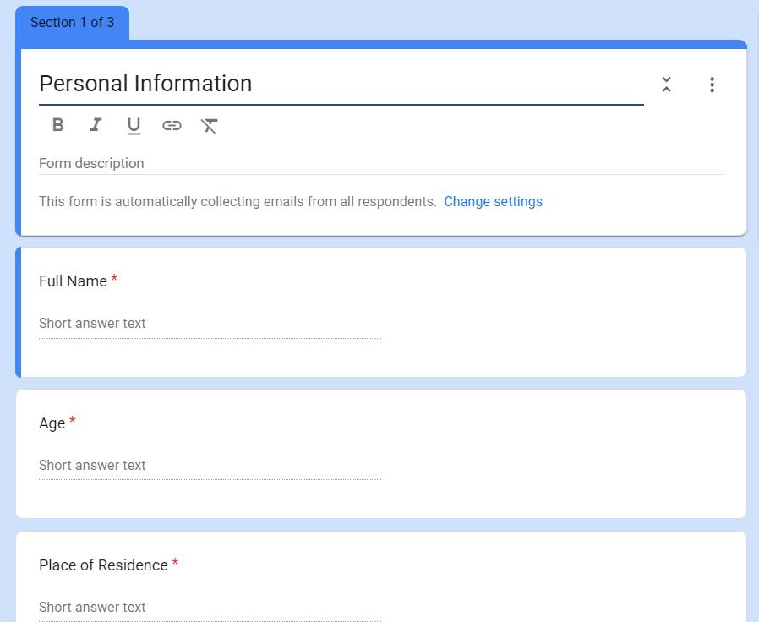Underline the section title text
The width and height of the screenshot is (759, 622).
[x=134, y=126]
